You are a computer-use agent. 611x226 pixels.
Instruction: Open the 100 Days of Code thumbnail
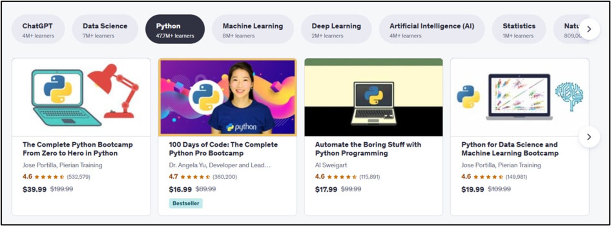click(x=227, y=97)
